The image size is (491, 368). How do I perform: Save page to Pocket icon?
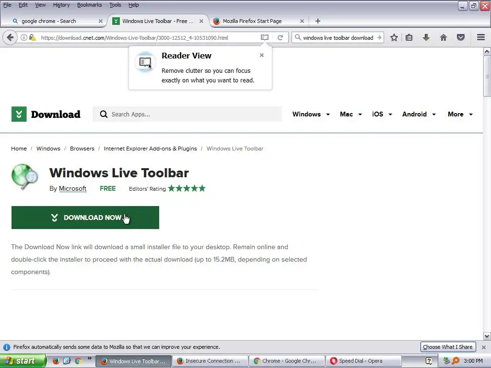click(x=461, y=37)
